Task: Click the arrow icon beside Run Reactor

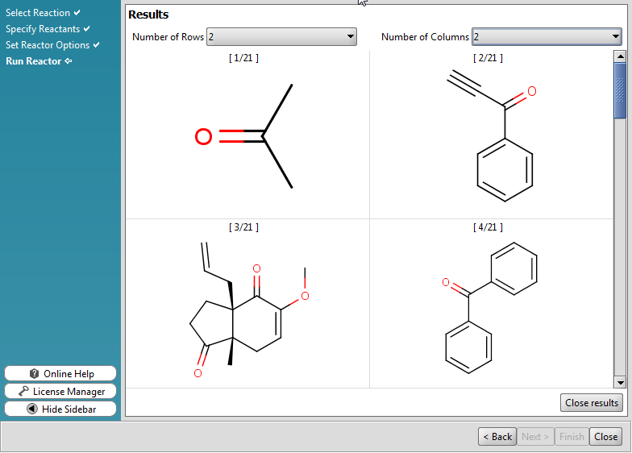Action: point(69,61)
